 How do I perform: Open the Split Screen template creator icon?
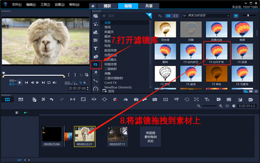166,100
